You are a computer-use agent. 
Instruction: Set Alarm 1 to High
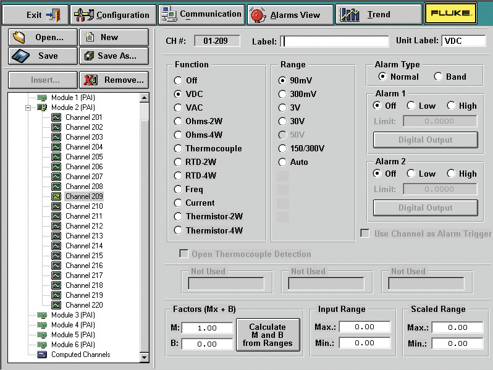pos(451,105)
